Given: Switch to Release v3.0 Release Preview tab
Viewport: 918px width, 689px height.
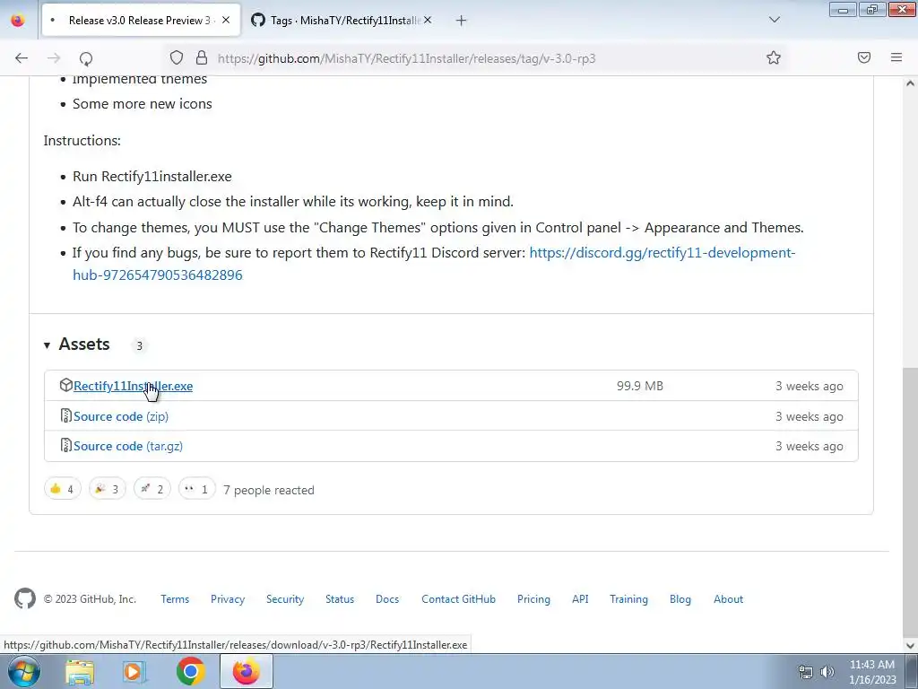Looking at the screenshot, I should (x=141, y=20).
